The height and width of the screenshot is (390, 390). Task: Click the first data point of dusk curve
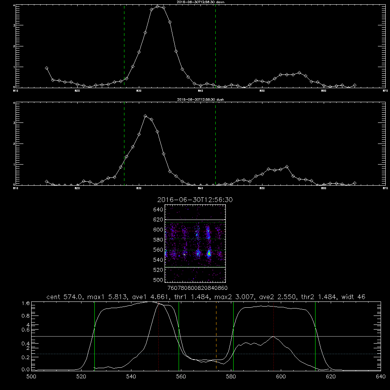click(x=46, y=182)
